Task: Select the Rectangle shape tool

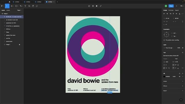Action: pyautogui.click(x=16, y=6)
